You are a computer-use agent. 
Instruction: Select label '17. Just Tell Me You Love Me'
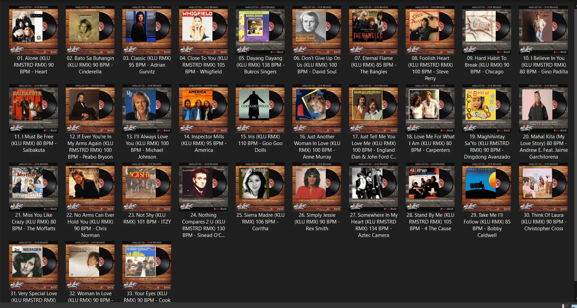tap(374, 147)
